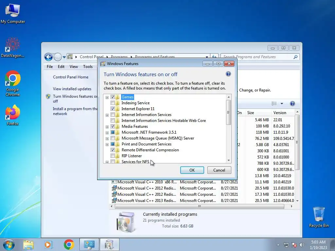
Task: Click OK in Windows Features dialog
Action: (192, 170)
